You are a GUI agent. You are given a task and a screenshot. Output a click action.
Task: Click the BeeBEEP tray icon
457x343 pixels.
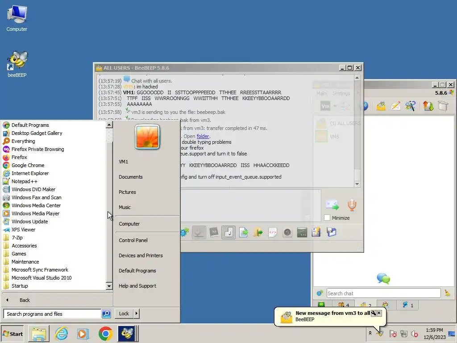[x=380, y=333]
